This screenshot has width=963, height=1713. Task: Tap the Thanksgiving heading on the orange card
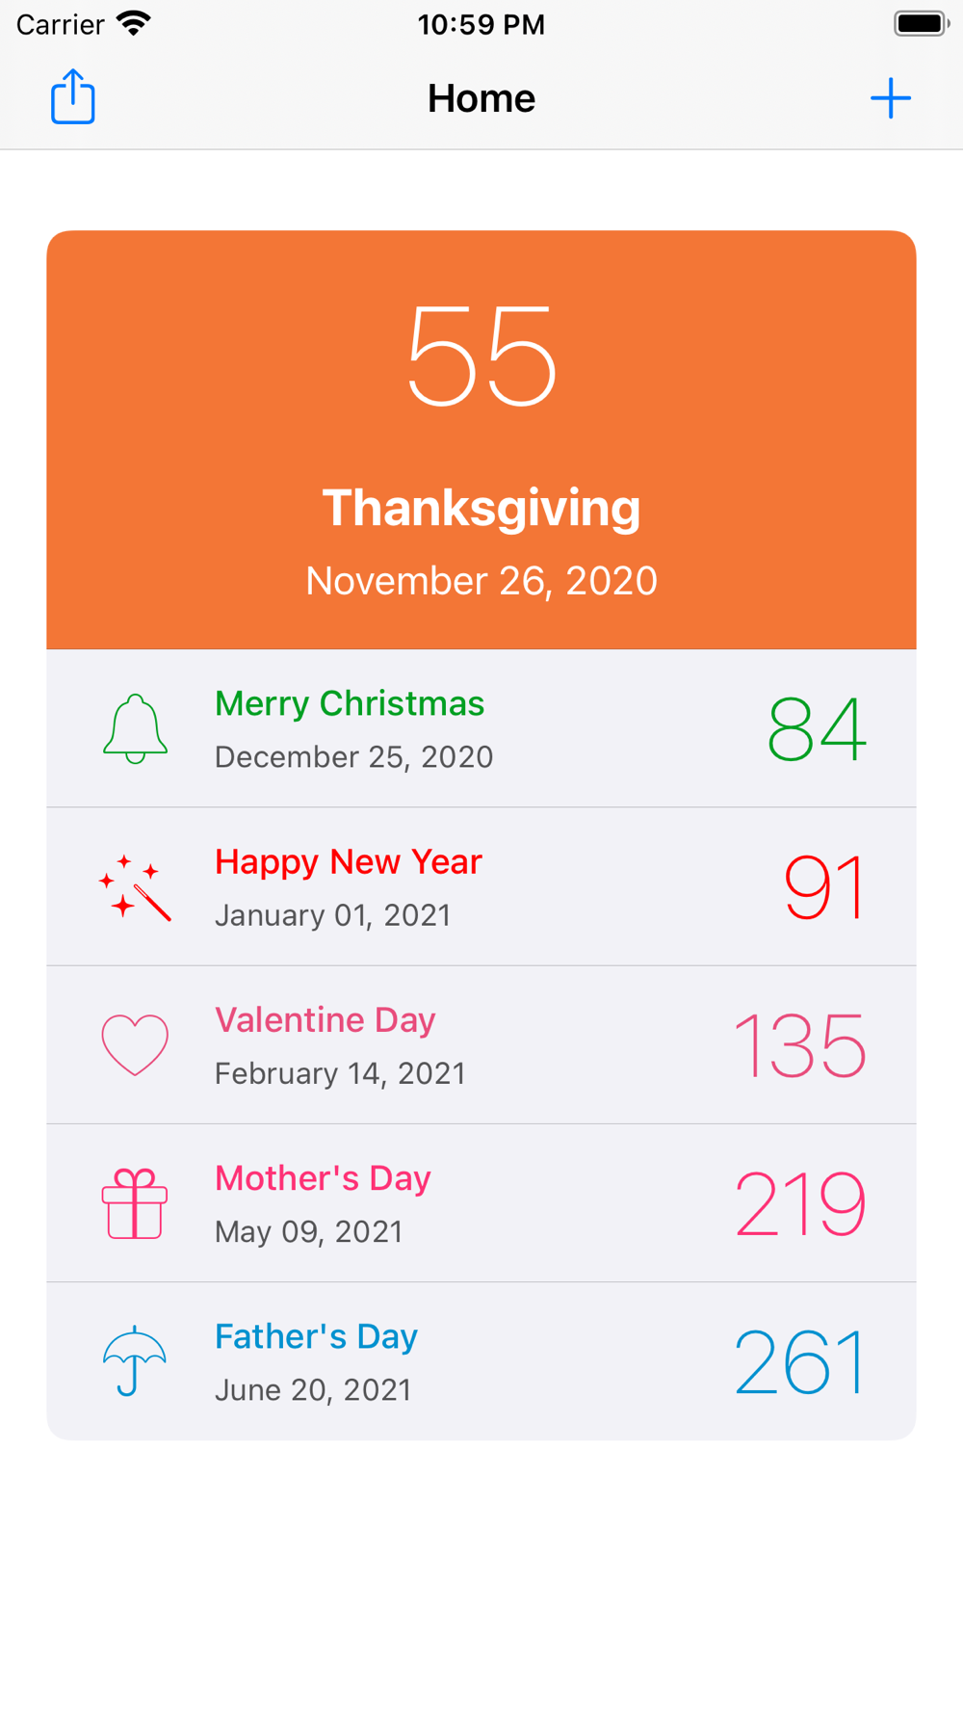481,508
